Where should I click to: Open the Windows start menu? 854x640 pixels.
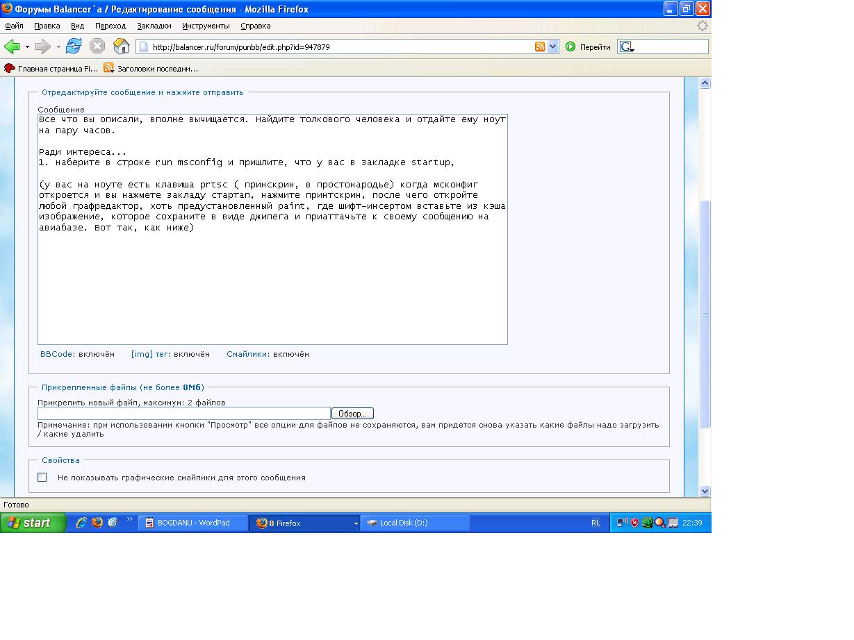point(33,523)
